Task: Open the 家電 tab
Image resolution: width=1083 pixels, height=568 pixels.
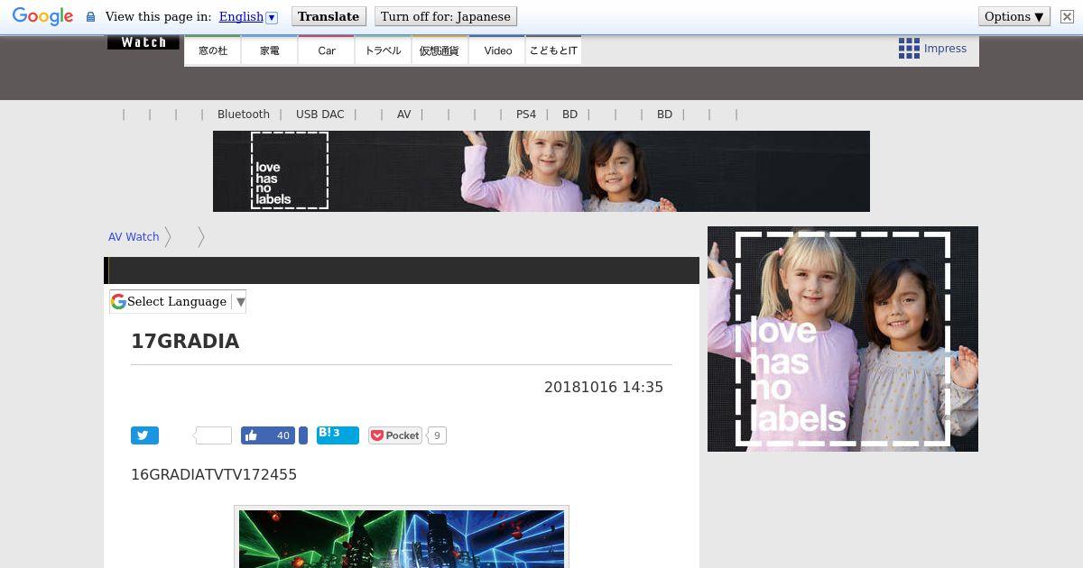Action: point(270,50)
